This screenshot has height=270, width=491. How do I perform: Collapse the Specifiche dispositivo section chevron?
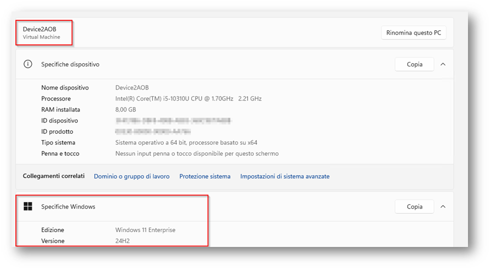click(443, 64)
